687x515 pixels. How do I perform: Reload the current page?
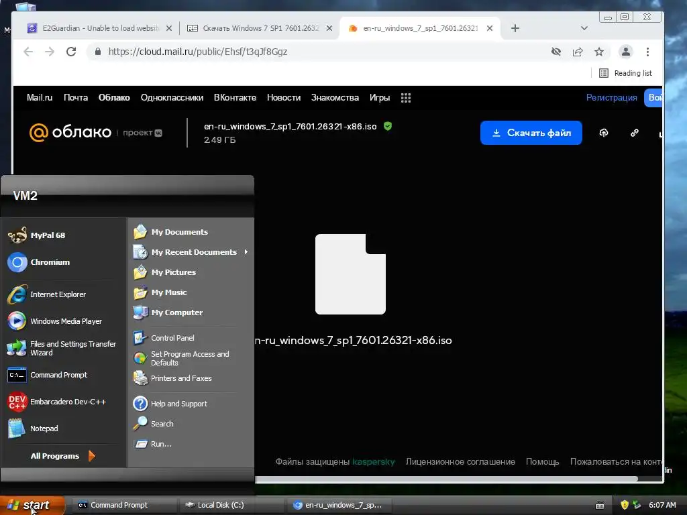click(x=71, y=52)
